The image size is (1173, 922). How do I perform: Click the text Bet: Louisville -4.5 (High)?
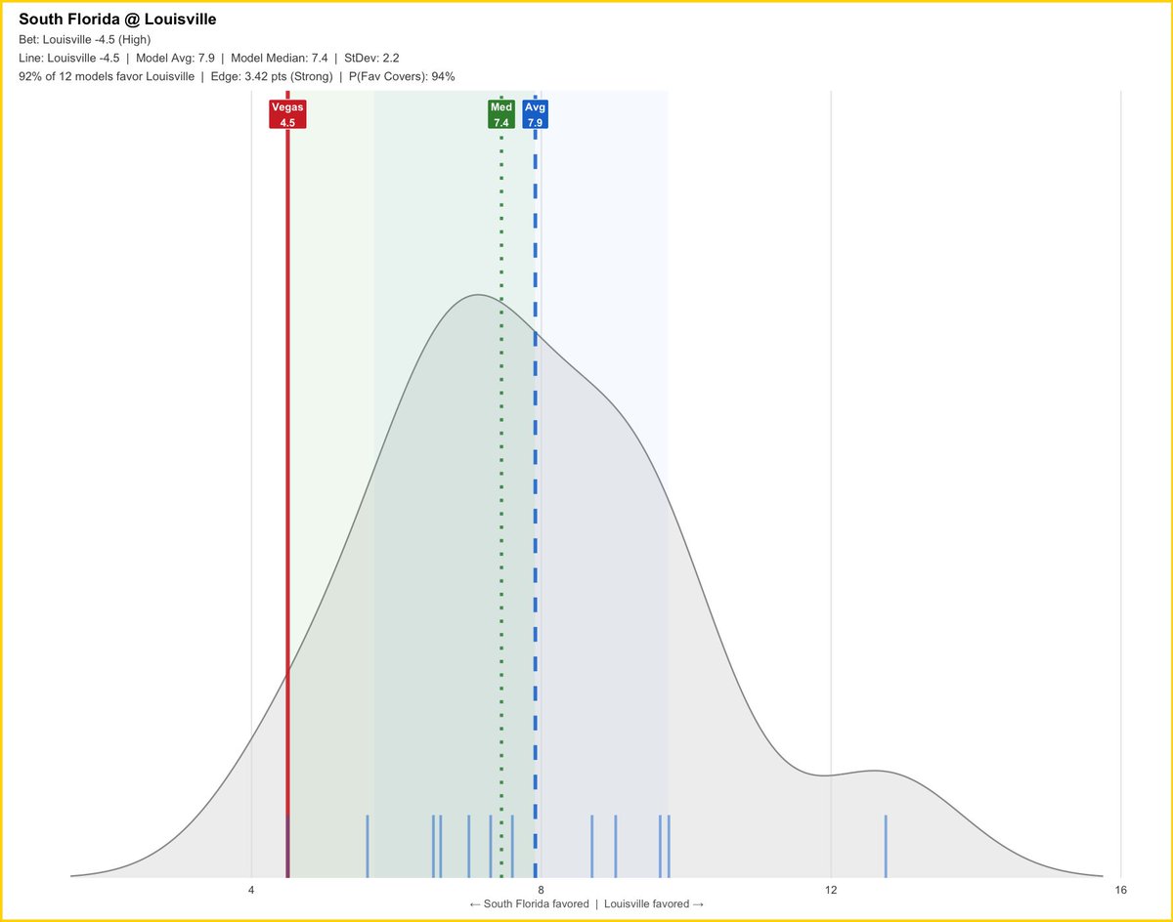click(x=85, y=40)
